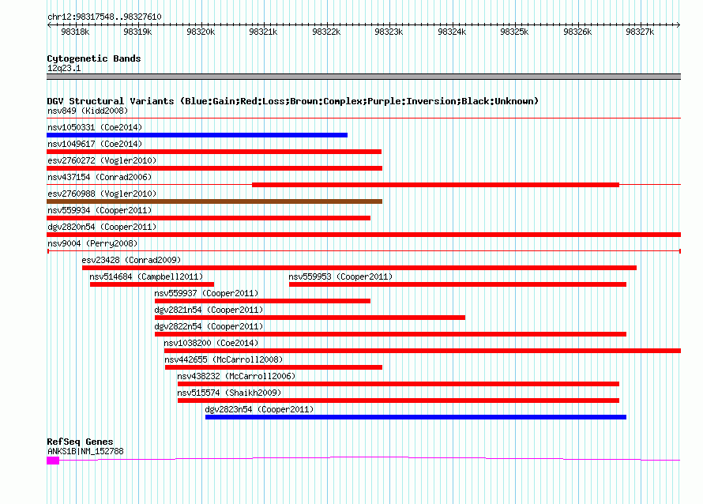Click the right arrow of the ruler
Image resolution: width=703 pixels, height=504 pixels.
point(679,25)
